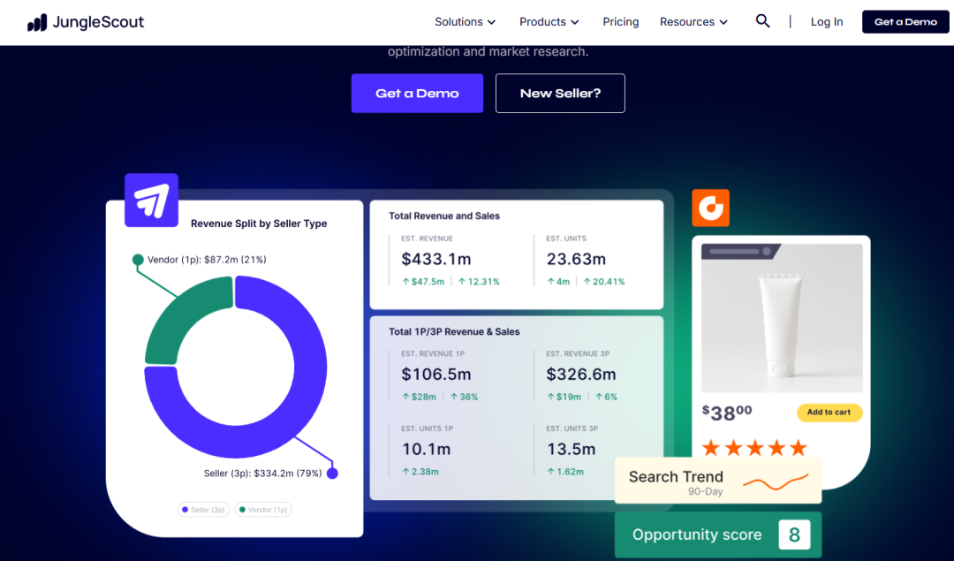
Task: Open the search icon in navbar
Action: click(762, 21)
